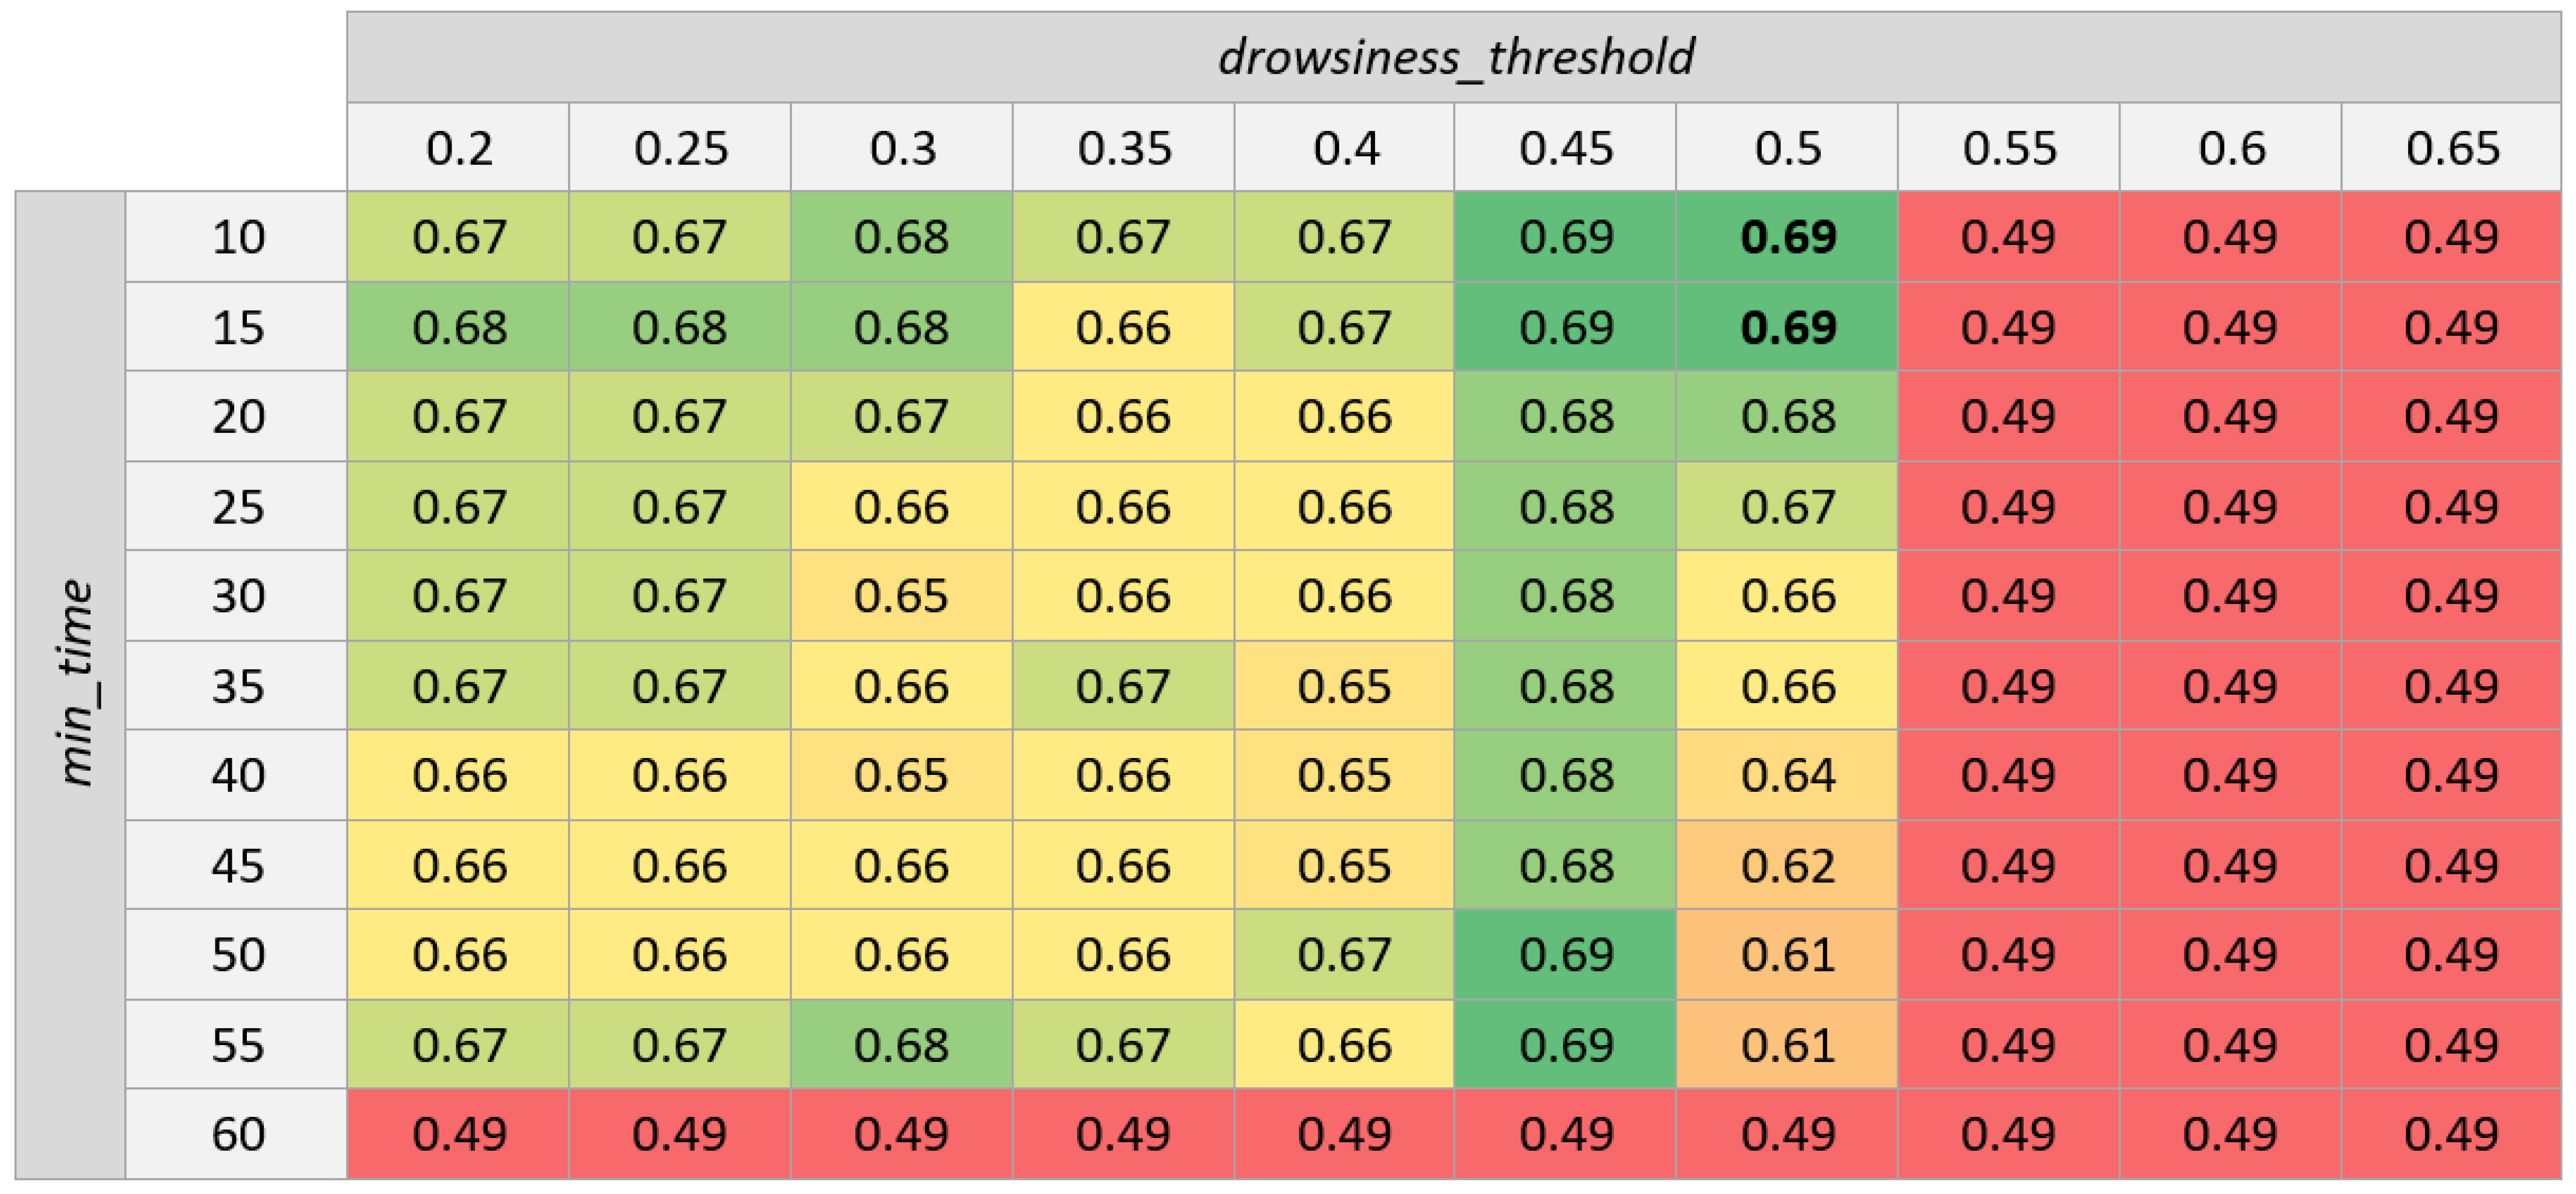2576x1194 pixels.
Task: Click 0.49 cell at row 10, column 0.65
Action: tap(2451, 237)
